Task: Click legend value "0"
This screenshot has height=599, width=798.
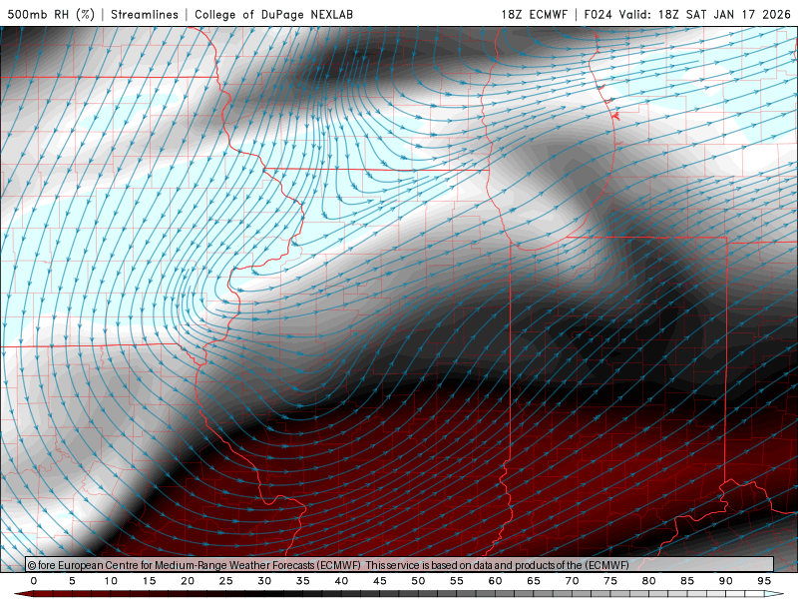Action: (x=34, y=581)
